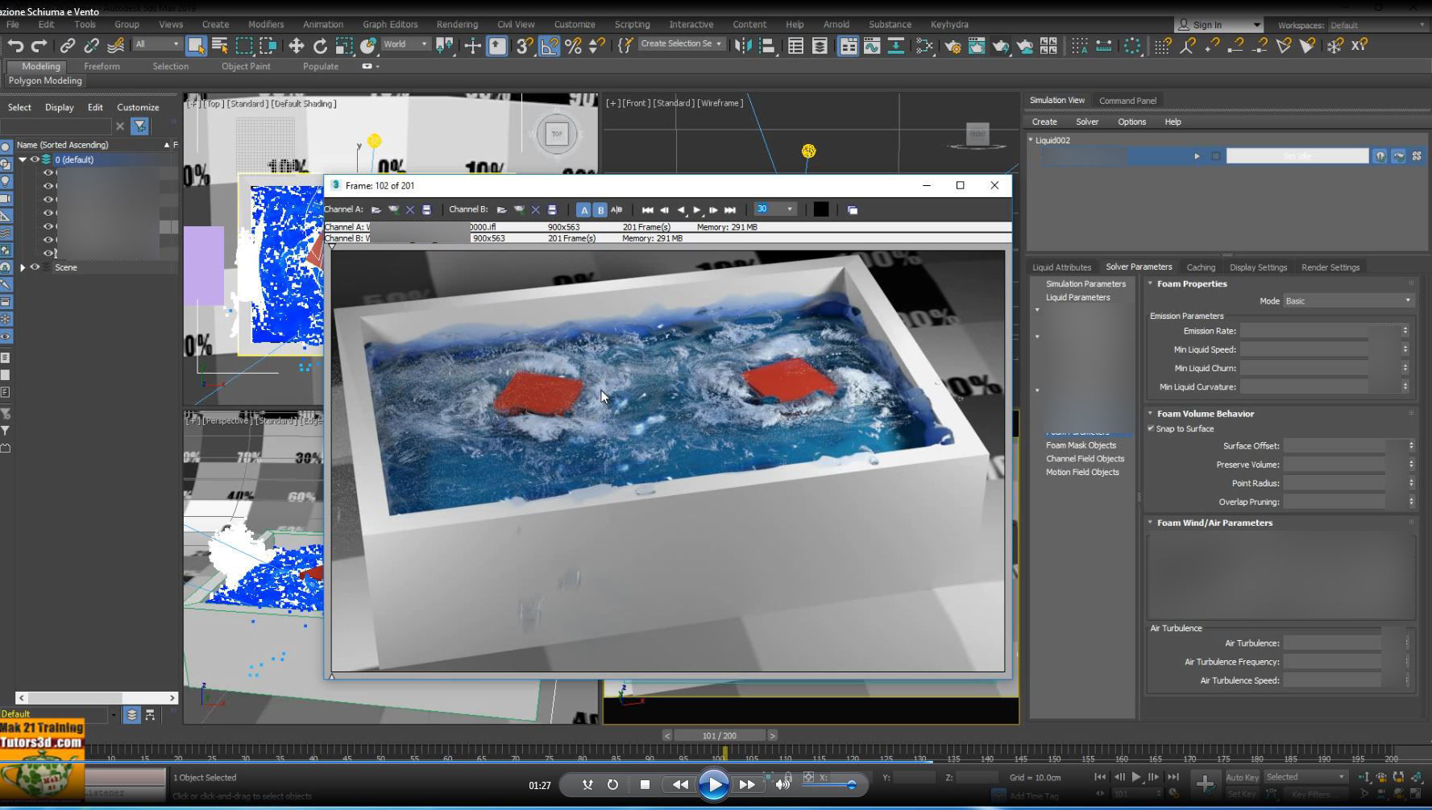
Task: Open the selection filter All dropdown
Action: (156, 44)
